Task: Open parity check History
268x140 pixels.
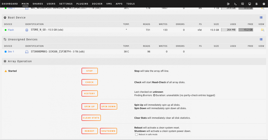Action: pyautogui.click(x=90, y=93)
